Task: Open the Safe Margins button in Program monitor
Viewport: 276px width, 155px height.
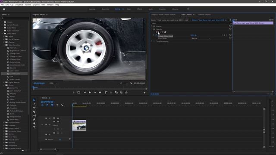Action: coord(78,93)
